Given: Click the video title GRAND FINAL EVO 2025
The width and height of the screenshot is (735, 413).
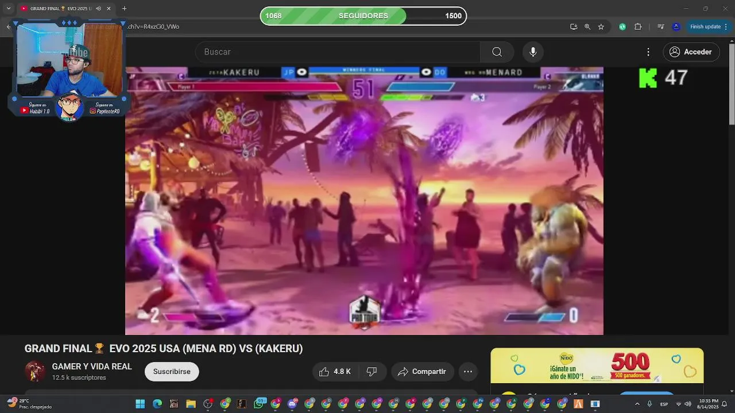Looking at the screenshot, I should pos(164,349).
